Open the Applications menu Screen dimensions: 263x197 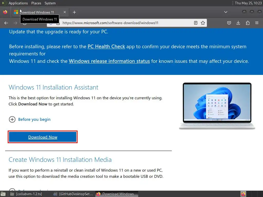pyautogui.click(x=18, y=3)
